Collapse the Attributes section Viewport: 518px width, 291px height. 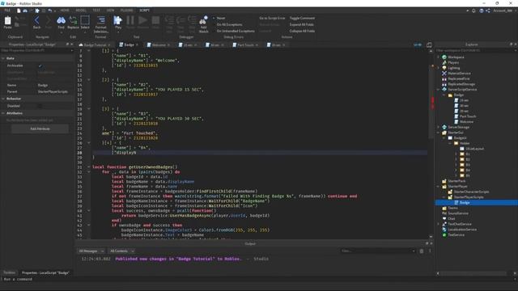click(3, 113)
